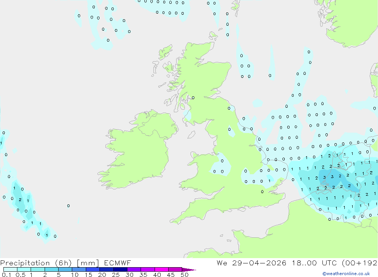Click the '(6h)' interval label
Viewport: 378px width, 277px height.
pyautogui.click(x=64, y=263)
